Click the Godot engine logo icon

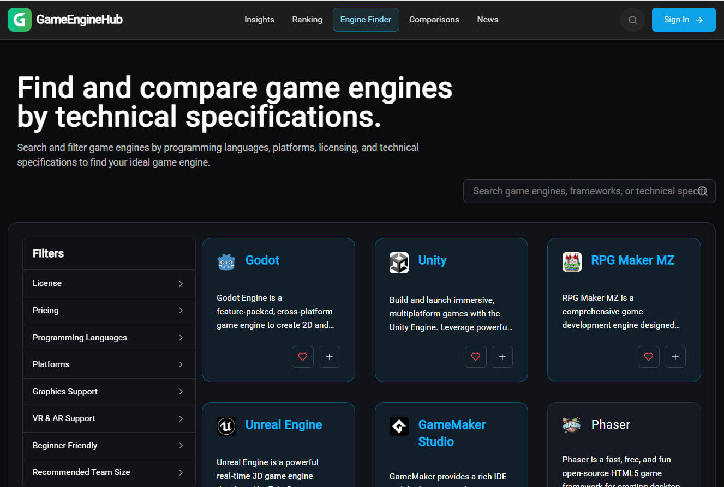226,262
